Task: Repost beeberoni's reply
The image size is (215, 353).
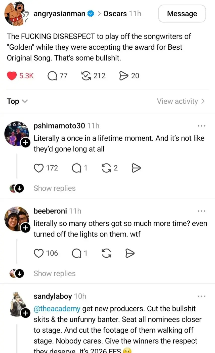Action: (x=106, y=253)
